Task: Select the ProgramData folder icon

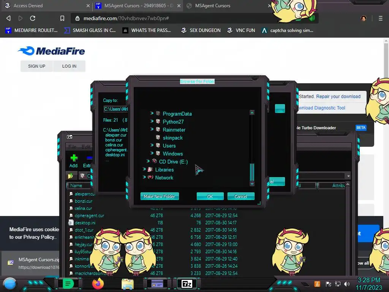Action: point(158,113)
